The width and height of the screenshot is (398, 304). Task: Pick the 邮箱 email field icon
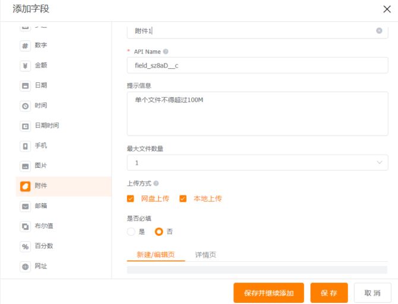26,206
